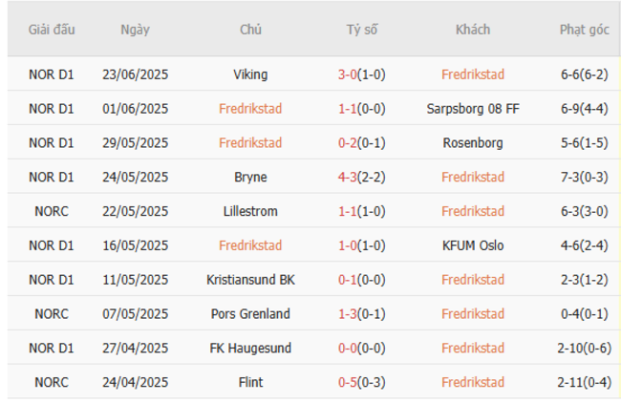
Task: Click the KFUM Oslo team name
Action: [x=473, y=245]
